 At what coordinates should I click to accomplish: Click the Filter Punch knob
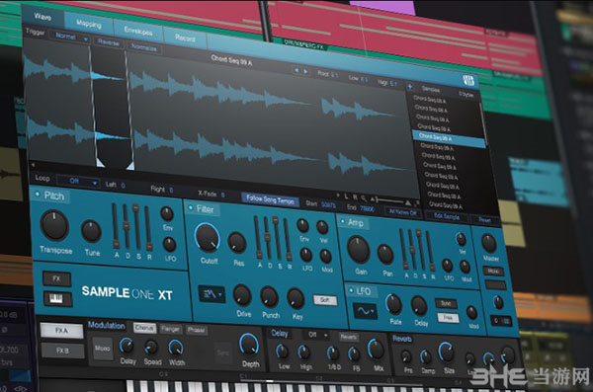click(269, 297)
